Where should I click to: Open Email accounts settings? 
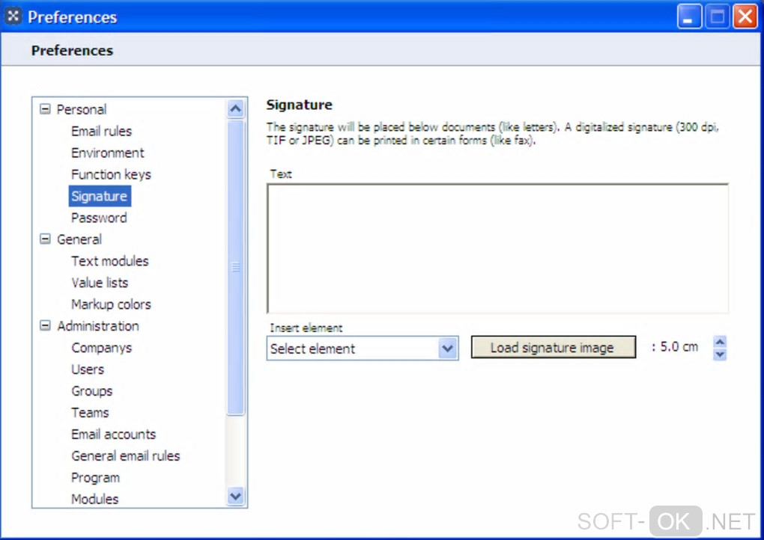[114, 434]
